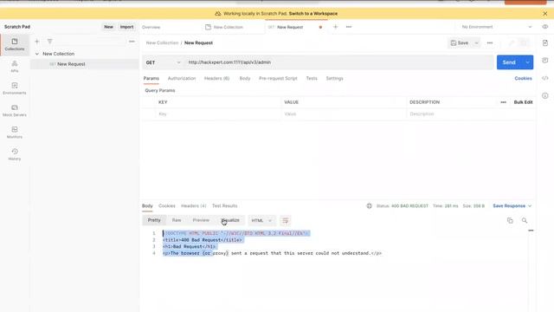Copy the response body

pyautogui.click(x=510, y=220)
